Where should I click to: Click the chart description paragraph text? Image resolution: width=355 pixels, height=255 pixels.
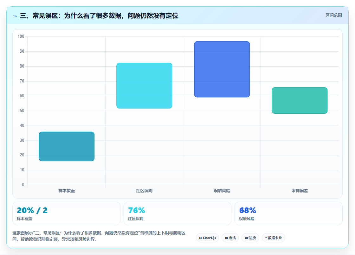coord(99,236)
